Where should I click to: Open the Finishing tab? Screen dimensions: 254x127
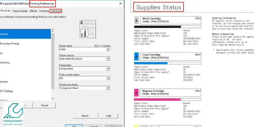[44, 11]
